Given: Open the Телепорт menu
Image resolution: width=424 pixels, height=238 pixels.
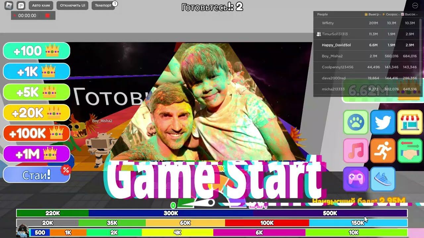Looking at the screenshot, I should pyautogui.click(x=103, y=6).
